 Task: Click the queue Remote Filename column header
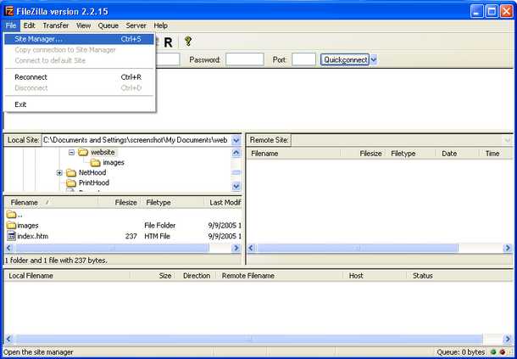click(280, 276)
